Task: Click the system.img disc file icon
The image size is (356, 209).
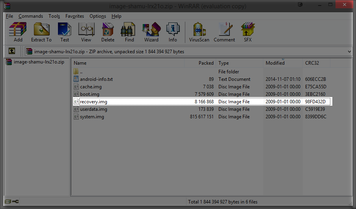Action: coord(76,117)
